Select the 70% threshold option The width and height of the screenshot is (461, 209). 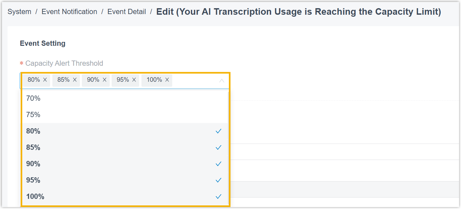click(33, 98)
